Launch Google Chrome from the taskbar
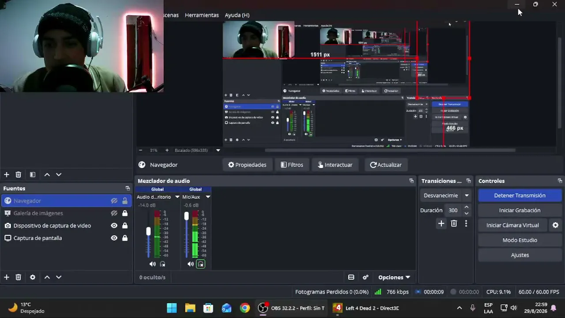565x318 pixels. (x=245, y=308)
